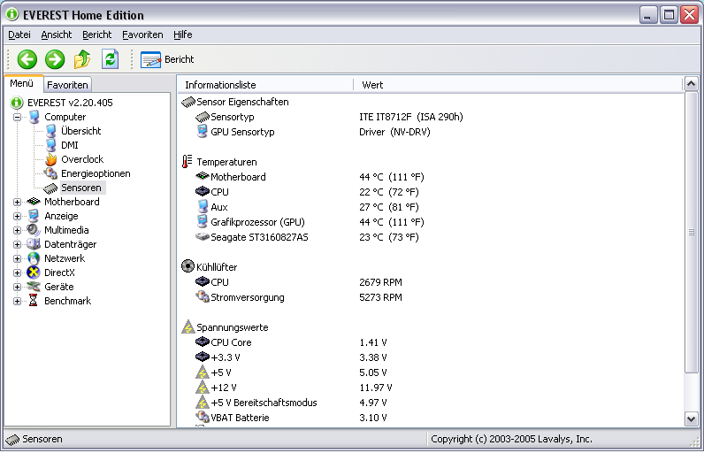Viewport: 704px width, 453px height.
Task: Click the Copyright Lavalys status bar text
Action: 511,439
